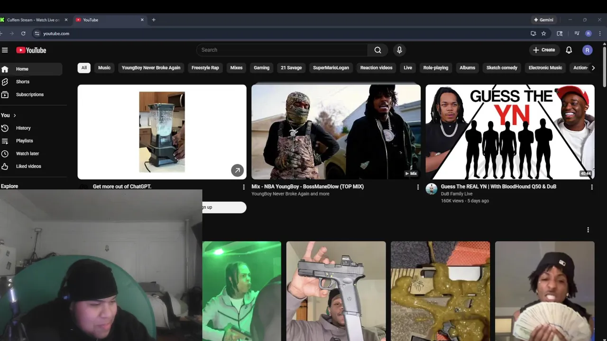Go to Home in sidebar

pyautogui.click(x=31, y=69)
